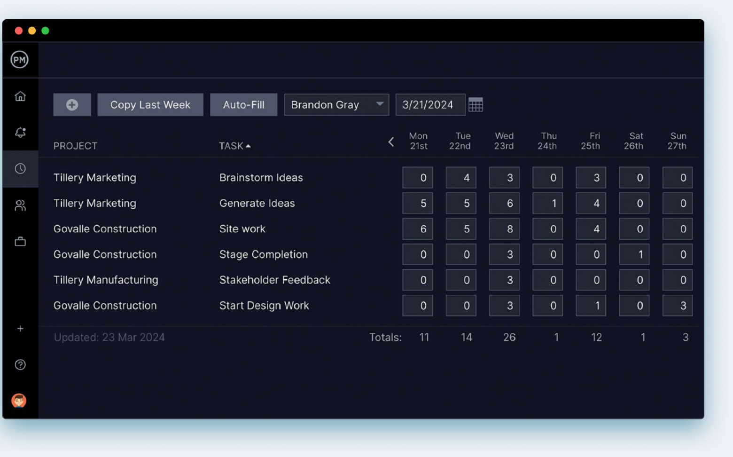Click the ProjectManager PM logo
The width and height of the screenshot is (733, 457).
point(20,60)
